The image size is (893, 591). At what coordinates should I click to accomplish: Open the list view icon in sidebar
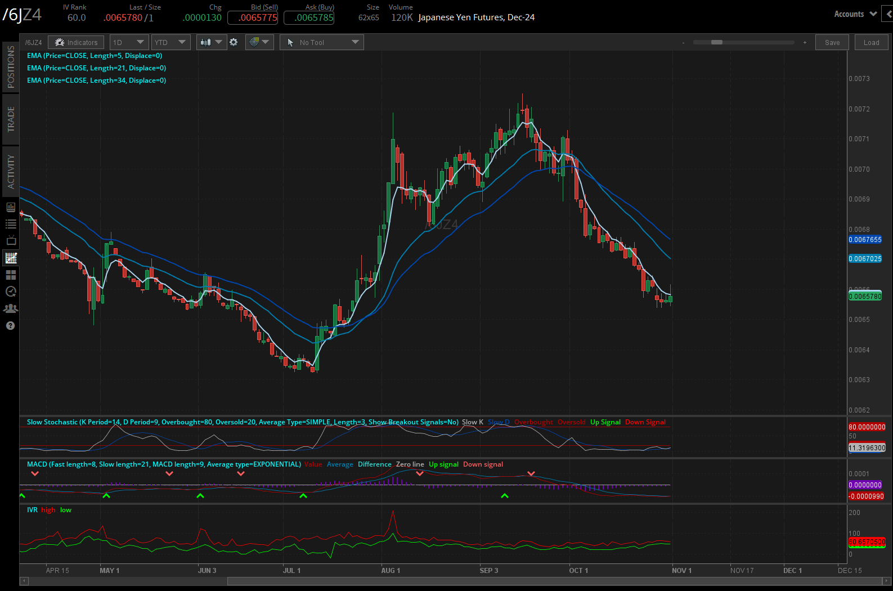click(x=11, y=224)
